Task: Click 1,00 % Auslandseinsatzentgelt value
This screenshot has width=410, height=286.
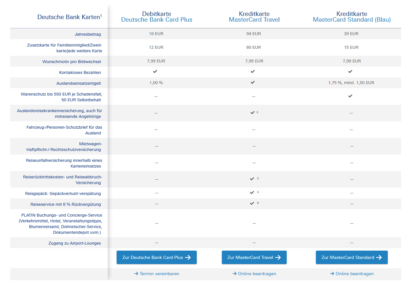Action: tap(156, 82)
